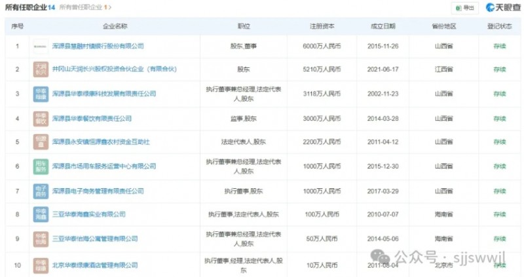Select the 所有任职企业 14 tab
This screenshot has height=277, width=524.
29,7
